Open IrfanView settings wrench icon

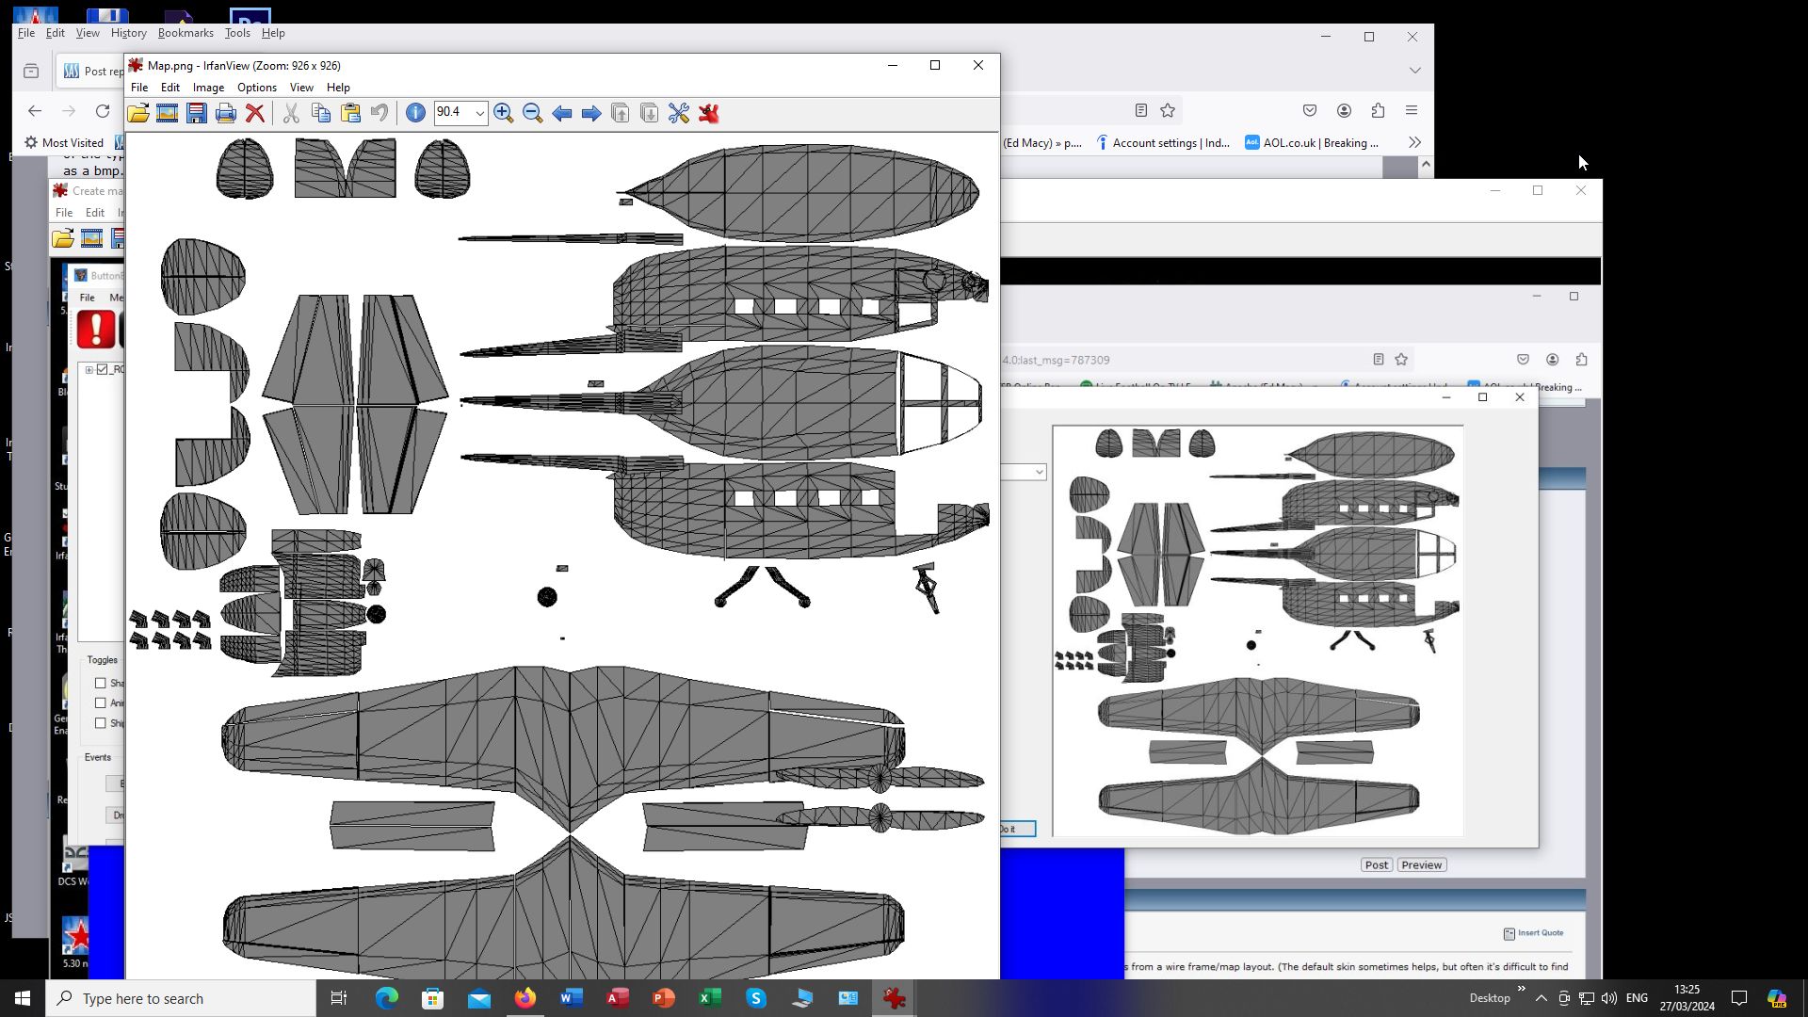point(679,113)
